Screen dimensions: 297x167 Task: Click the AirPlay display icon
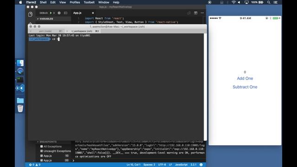[246, 2]
